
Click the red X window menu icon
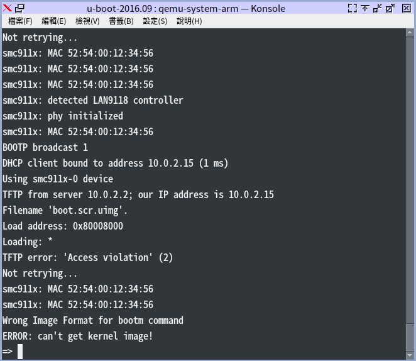point(7,8)
